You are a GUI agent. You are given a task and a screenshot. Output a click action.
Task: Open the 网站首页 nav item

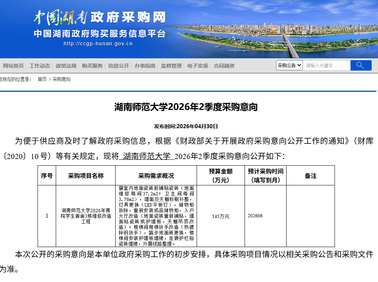click(x=13, y=66)
